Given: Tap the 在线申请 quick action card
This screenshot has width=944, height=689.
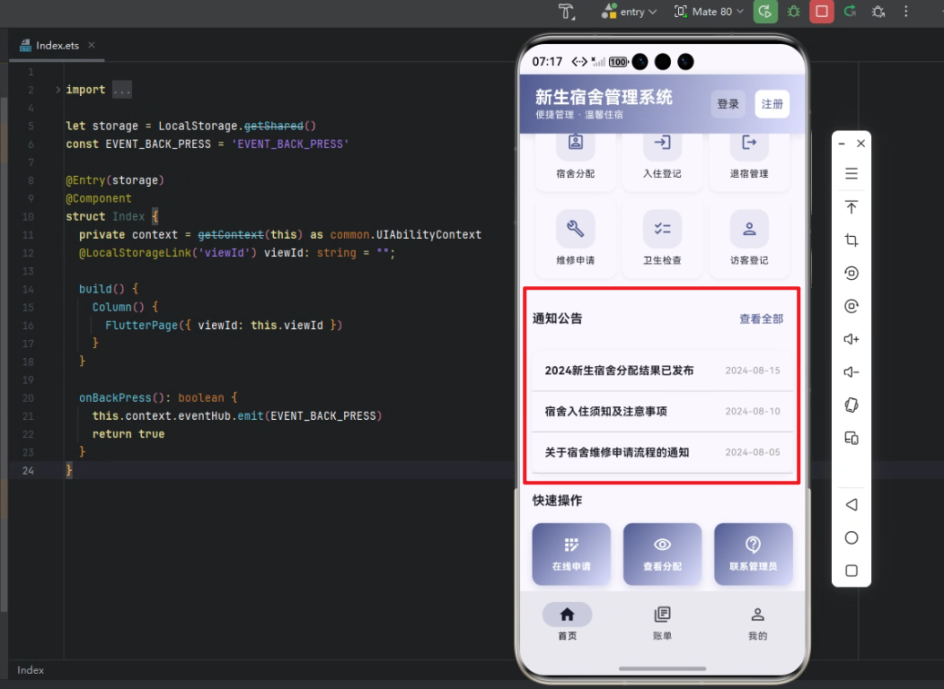Looking at the screenshot, I should (571, 554).
